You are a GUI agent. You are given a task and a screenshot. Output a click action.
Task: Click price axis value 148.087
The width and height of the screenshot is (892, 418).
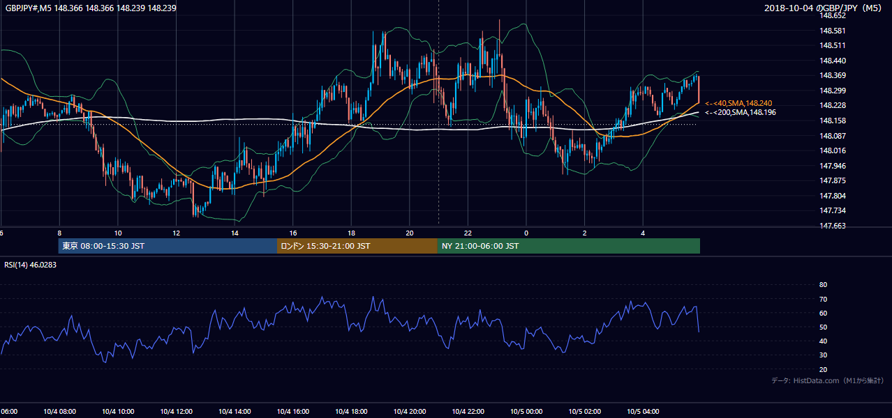coord(832,135)
